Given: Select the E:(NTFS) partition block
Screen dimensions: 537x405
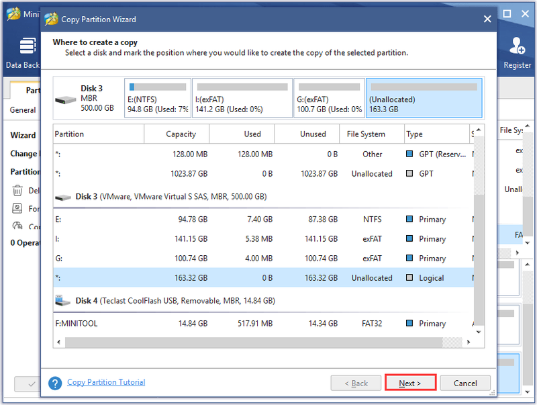Looking at the screenshot, I should coord(158,98).
